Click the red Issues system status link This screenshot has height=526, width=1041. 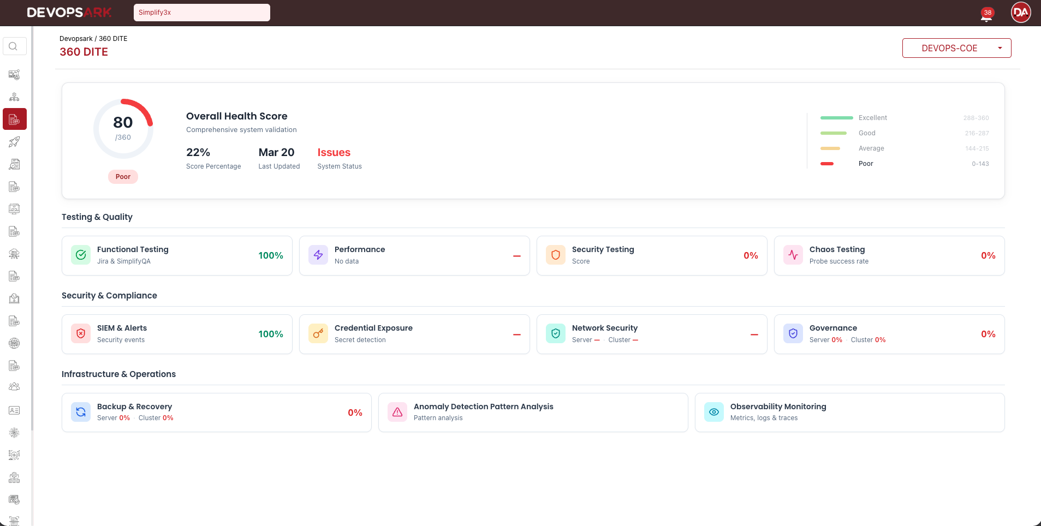(334, 152)
